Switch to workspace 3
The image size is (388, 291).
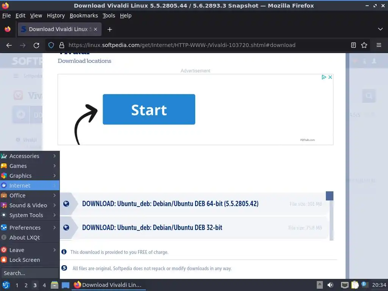(x=35, y=285)
